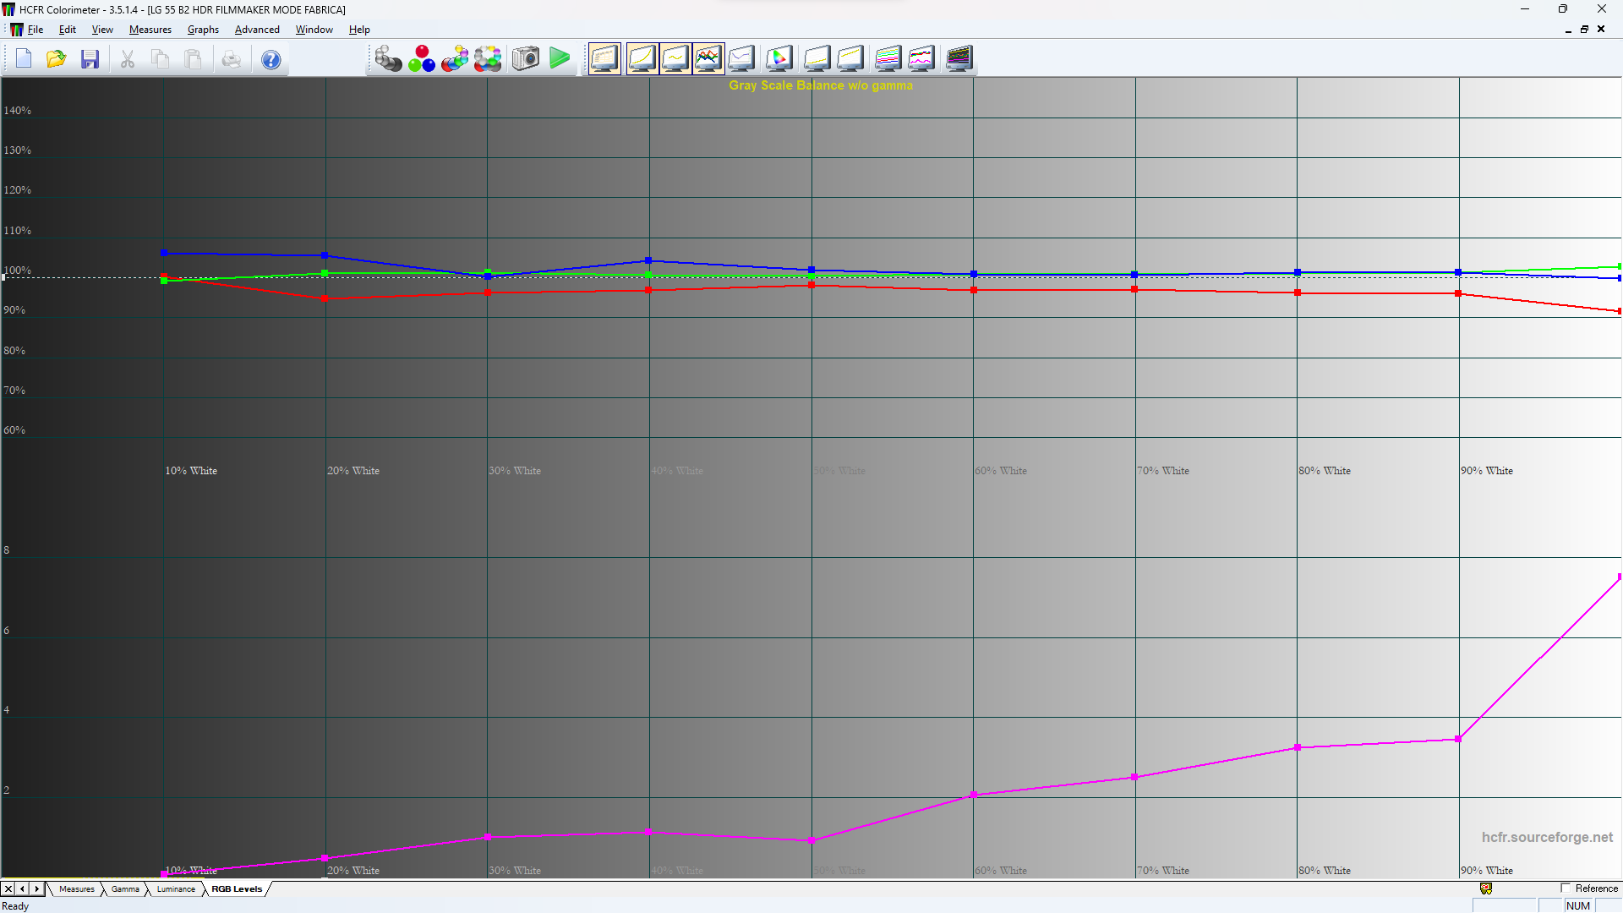Switch to the Gamma tab
This screenshot has height=913, width=1623.
(125, 889)
